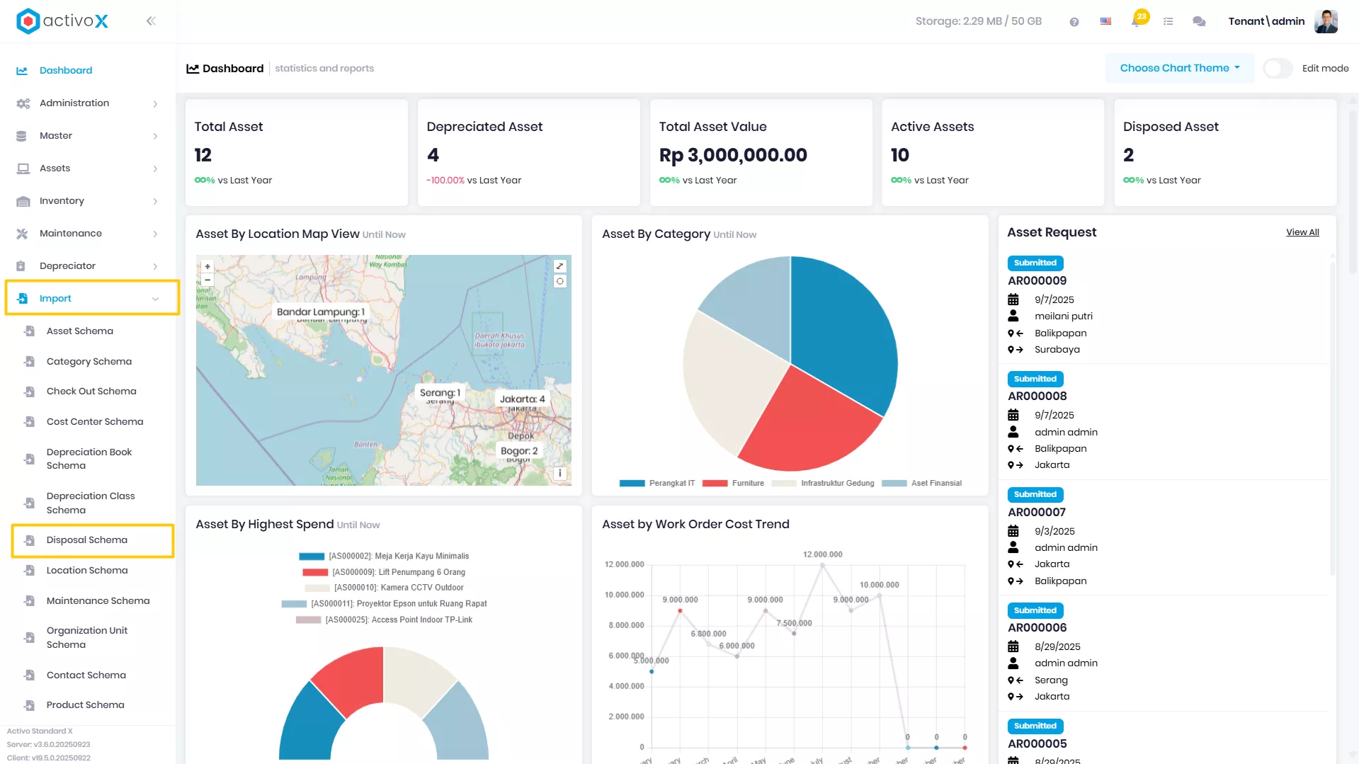The height and width of the screenshot is (764, 1359).
Task: Open the task list icon in header
Action: coord(1168,22)
